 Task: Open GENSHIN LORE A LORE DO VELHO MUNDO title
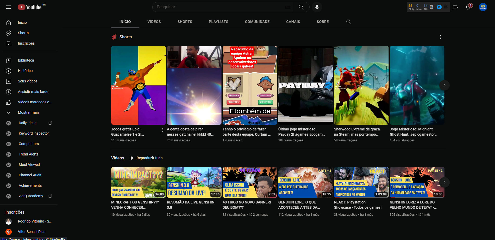pos(413,205)
